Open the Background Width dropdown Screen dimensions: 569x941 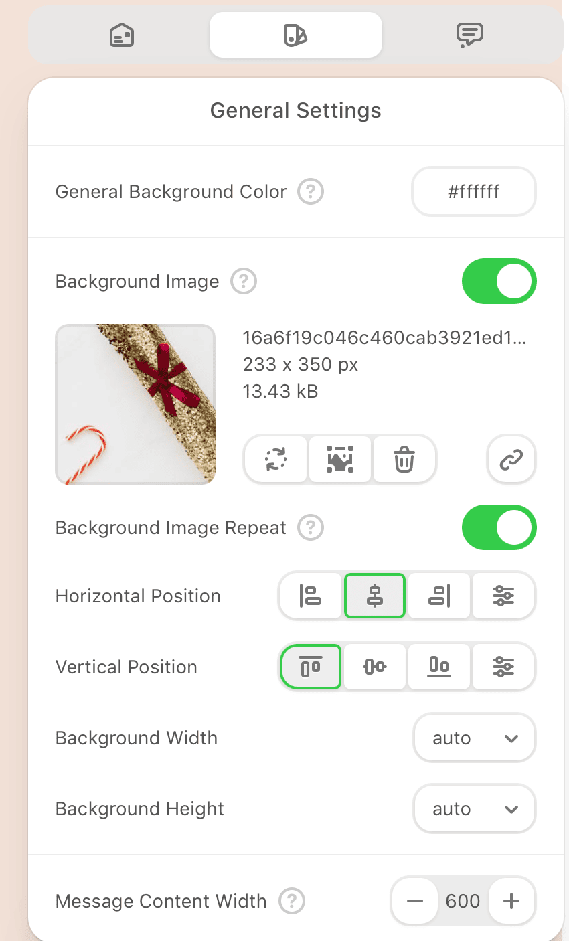[474, 738]
